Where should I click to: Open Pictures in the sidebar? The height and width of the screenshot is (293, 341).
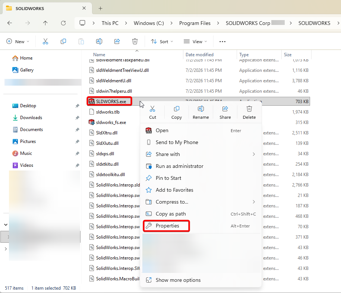24,141
